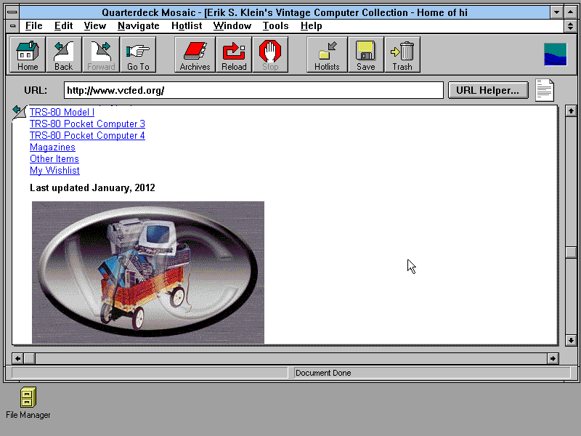The width and height of the screenshot is (581, 436).
Task: Save the page with floppy icon
Action: click(x=366, y=54)
